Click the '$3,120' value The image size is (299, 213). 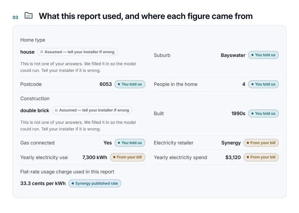233,157
